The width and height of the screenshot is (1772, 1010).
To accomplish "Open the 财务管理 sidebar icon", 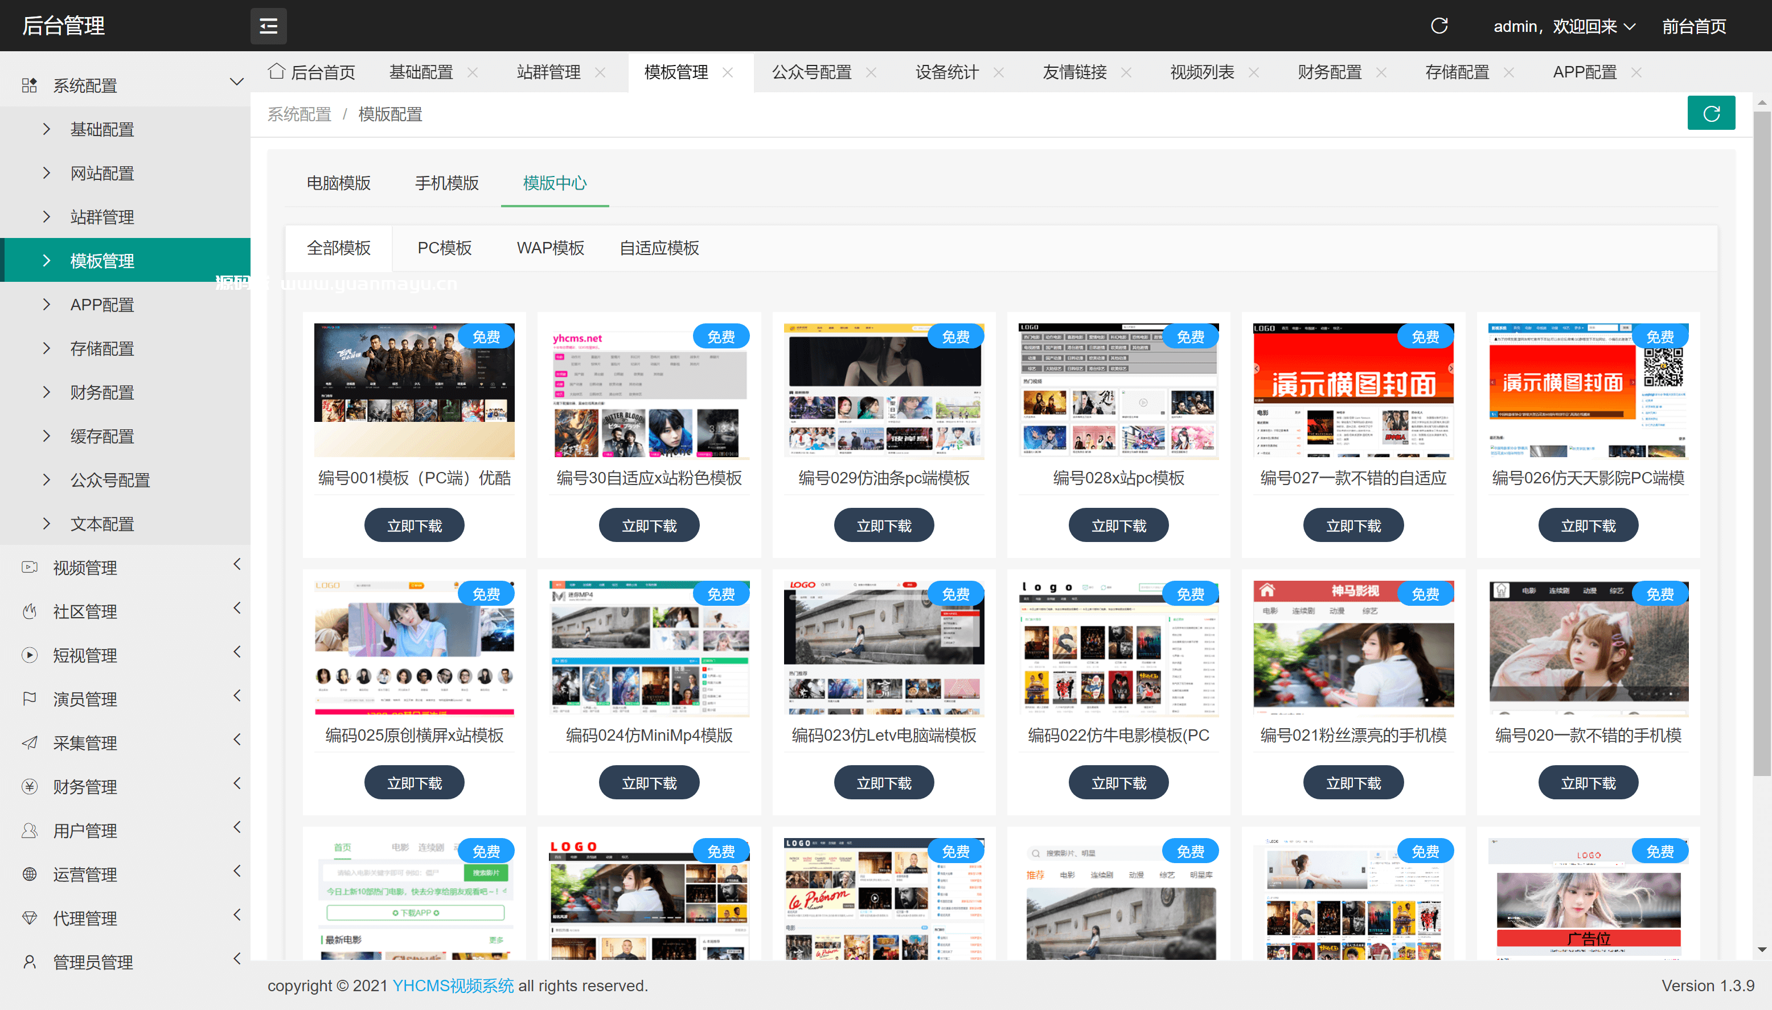I will [29, 786].
